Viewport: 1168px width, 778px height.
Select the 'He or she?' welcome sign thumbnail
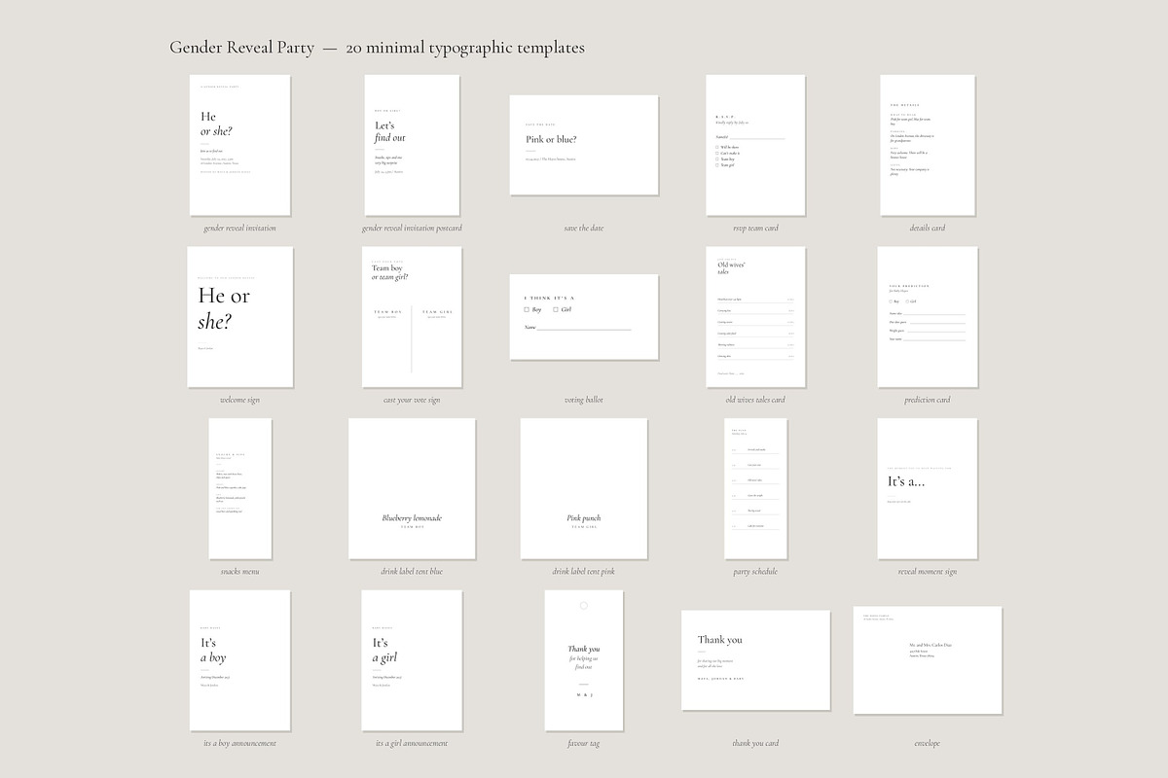tap(239, 316)
